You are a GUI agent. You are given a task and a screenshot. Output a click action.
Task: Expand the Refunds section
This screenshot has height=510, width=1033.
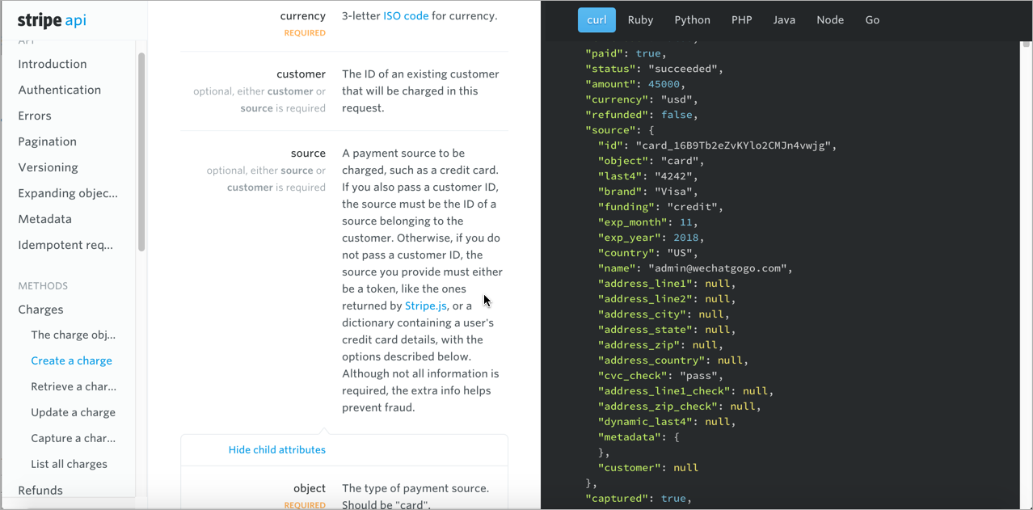pos(40,490)
